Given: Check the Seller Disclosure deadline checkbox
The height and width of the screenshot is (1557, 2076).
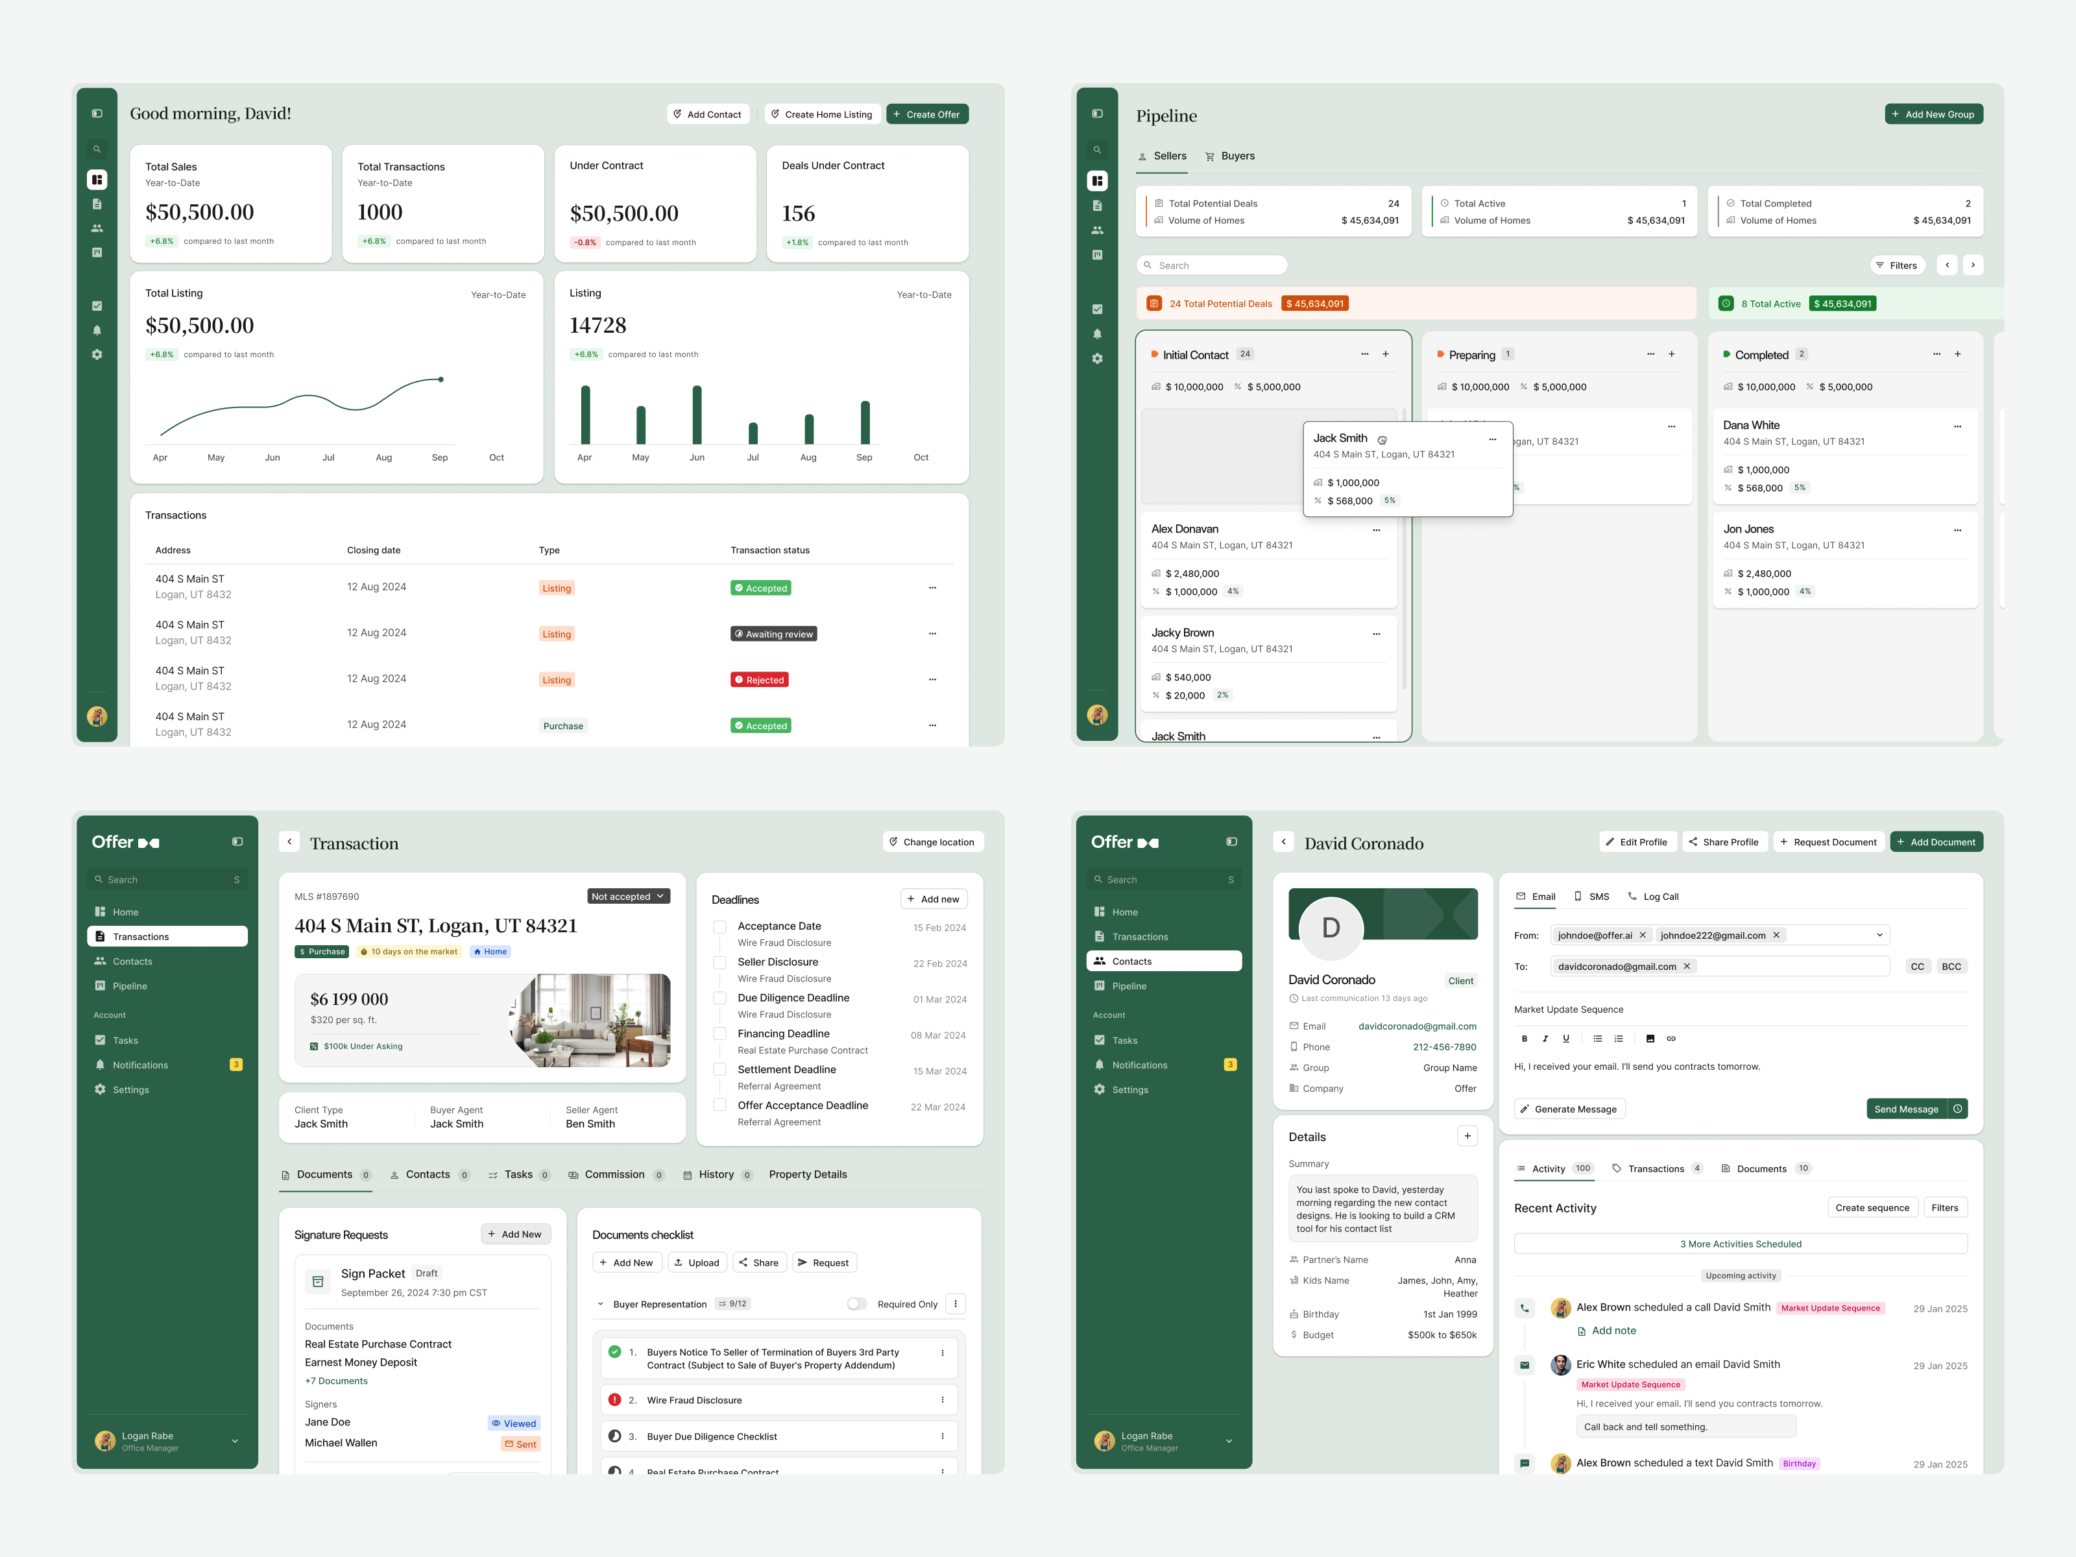Looking at the screenshot, I should click(720, 963).
